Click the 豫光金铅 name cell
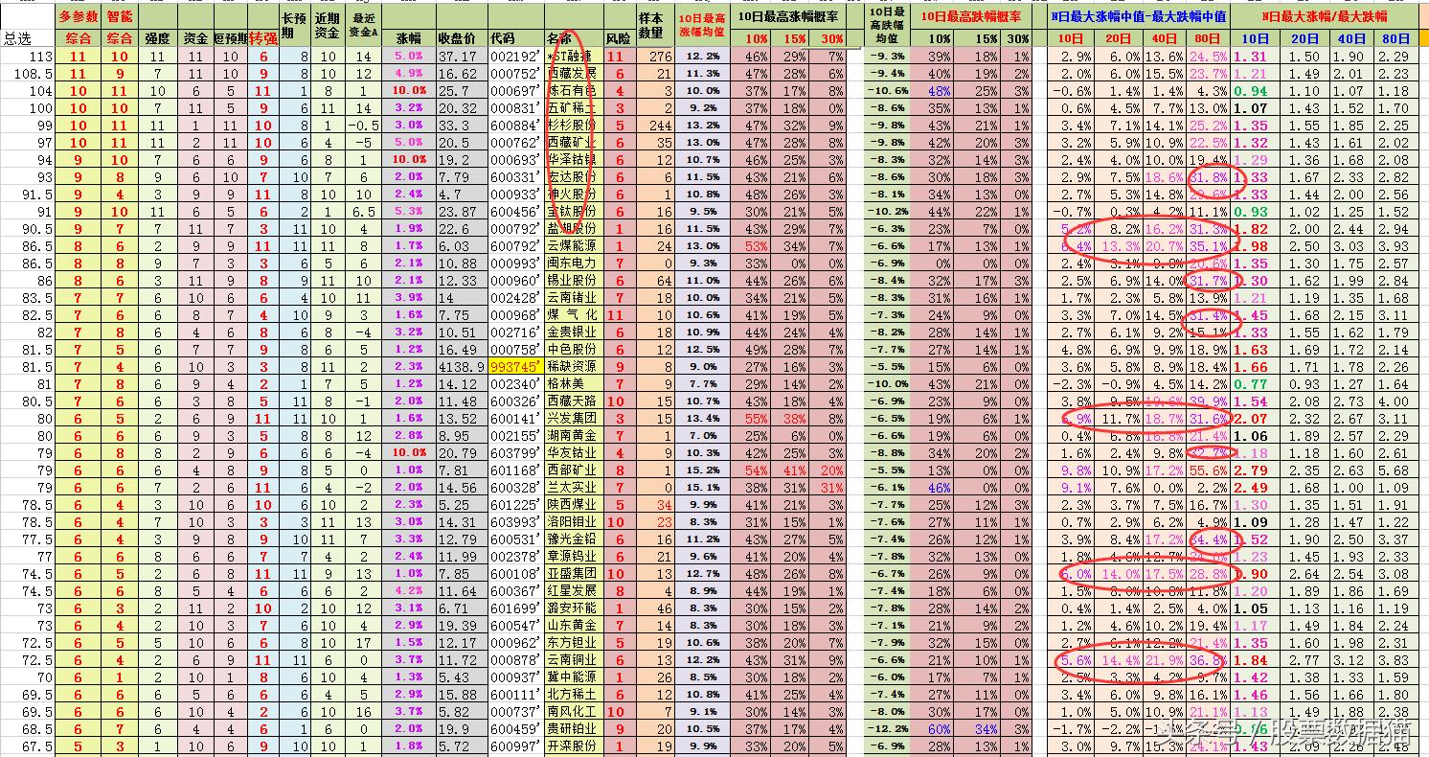 click(x=573, y=539)
